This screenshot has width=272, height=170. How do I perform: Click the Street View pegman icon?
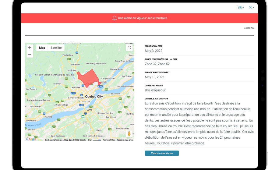click(x=129, y=134)
